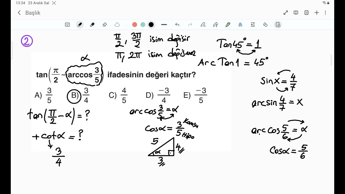
Task: Tap the battery status icon
Action: [x=328, y=3]
